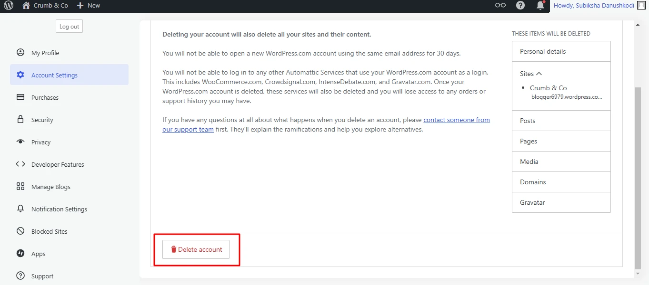Click the Privacy eye icon
This screenshot has height=285, width=649.
pyautogui.click(x=20, y=142)
